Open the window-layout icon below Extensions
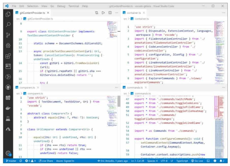Image resolution: width=230 pixels, height=166 pixels. pos(8,66)
